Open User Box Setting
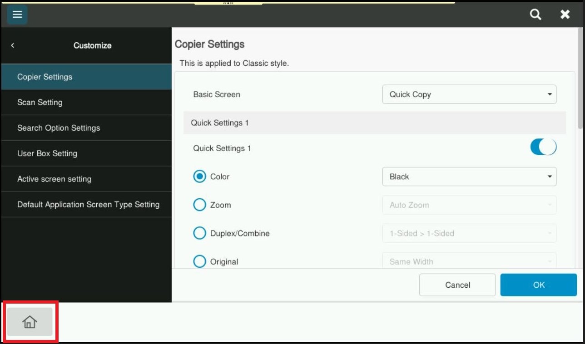Viewport: 585px width, 344px height. tap(86, 153)
